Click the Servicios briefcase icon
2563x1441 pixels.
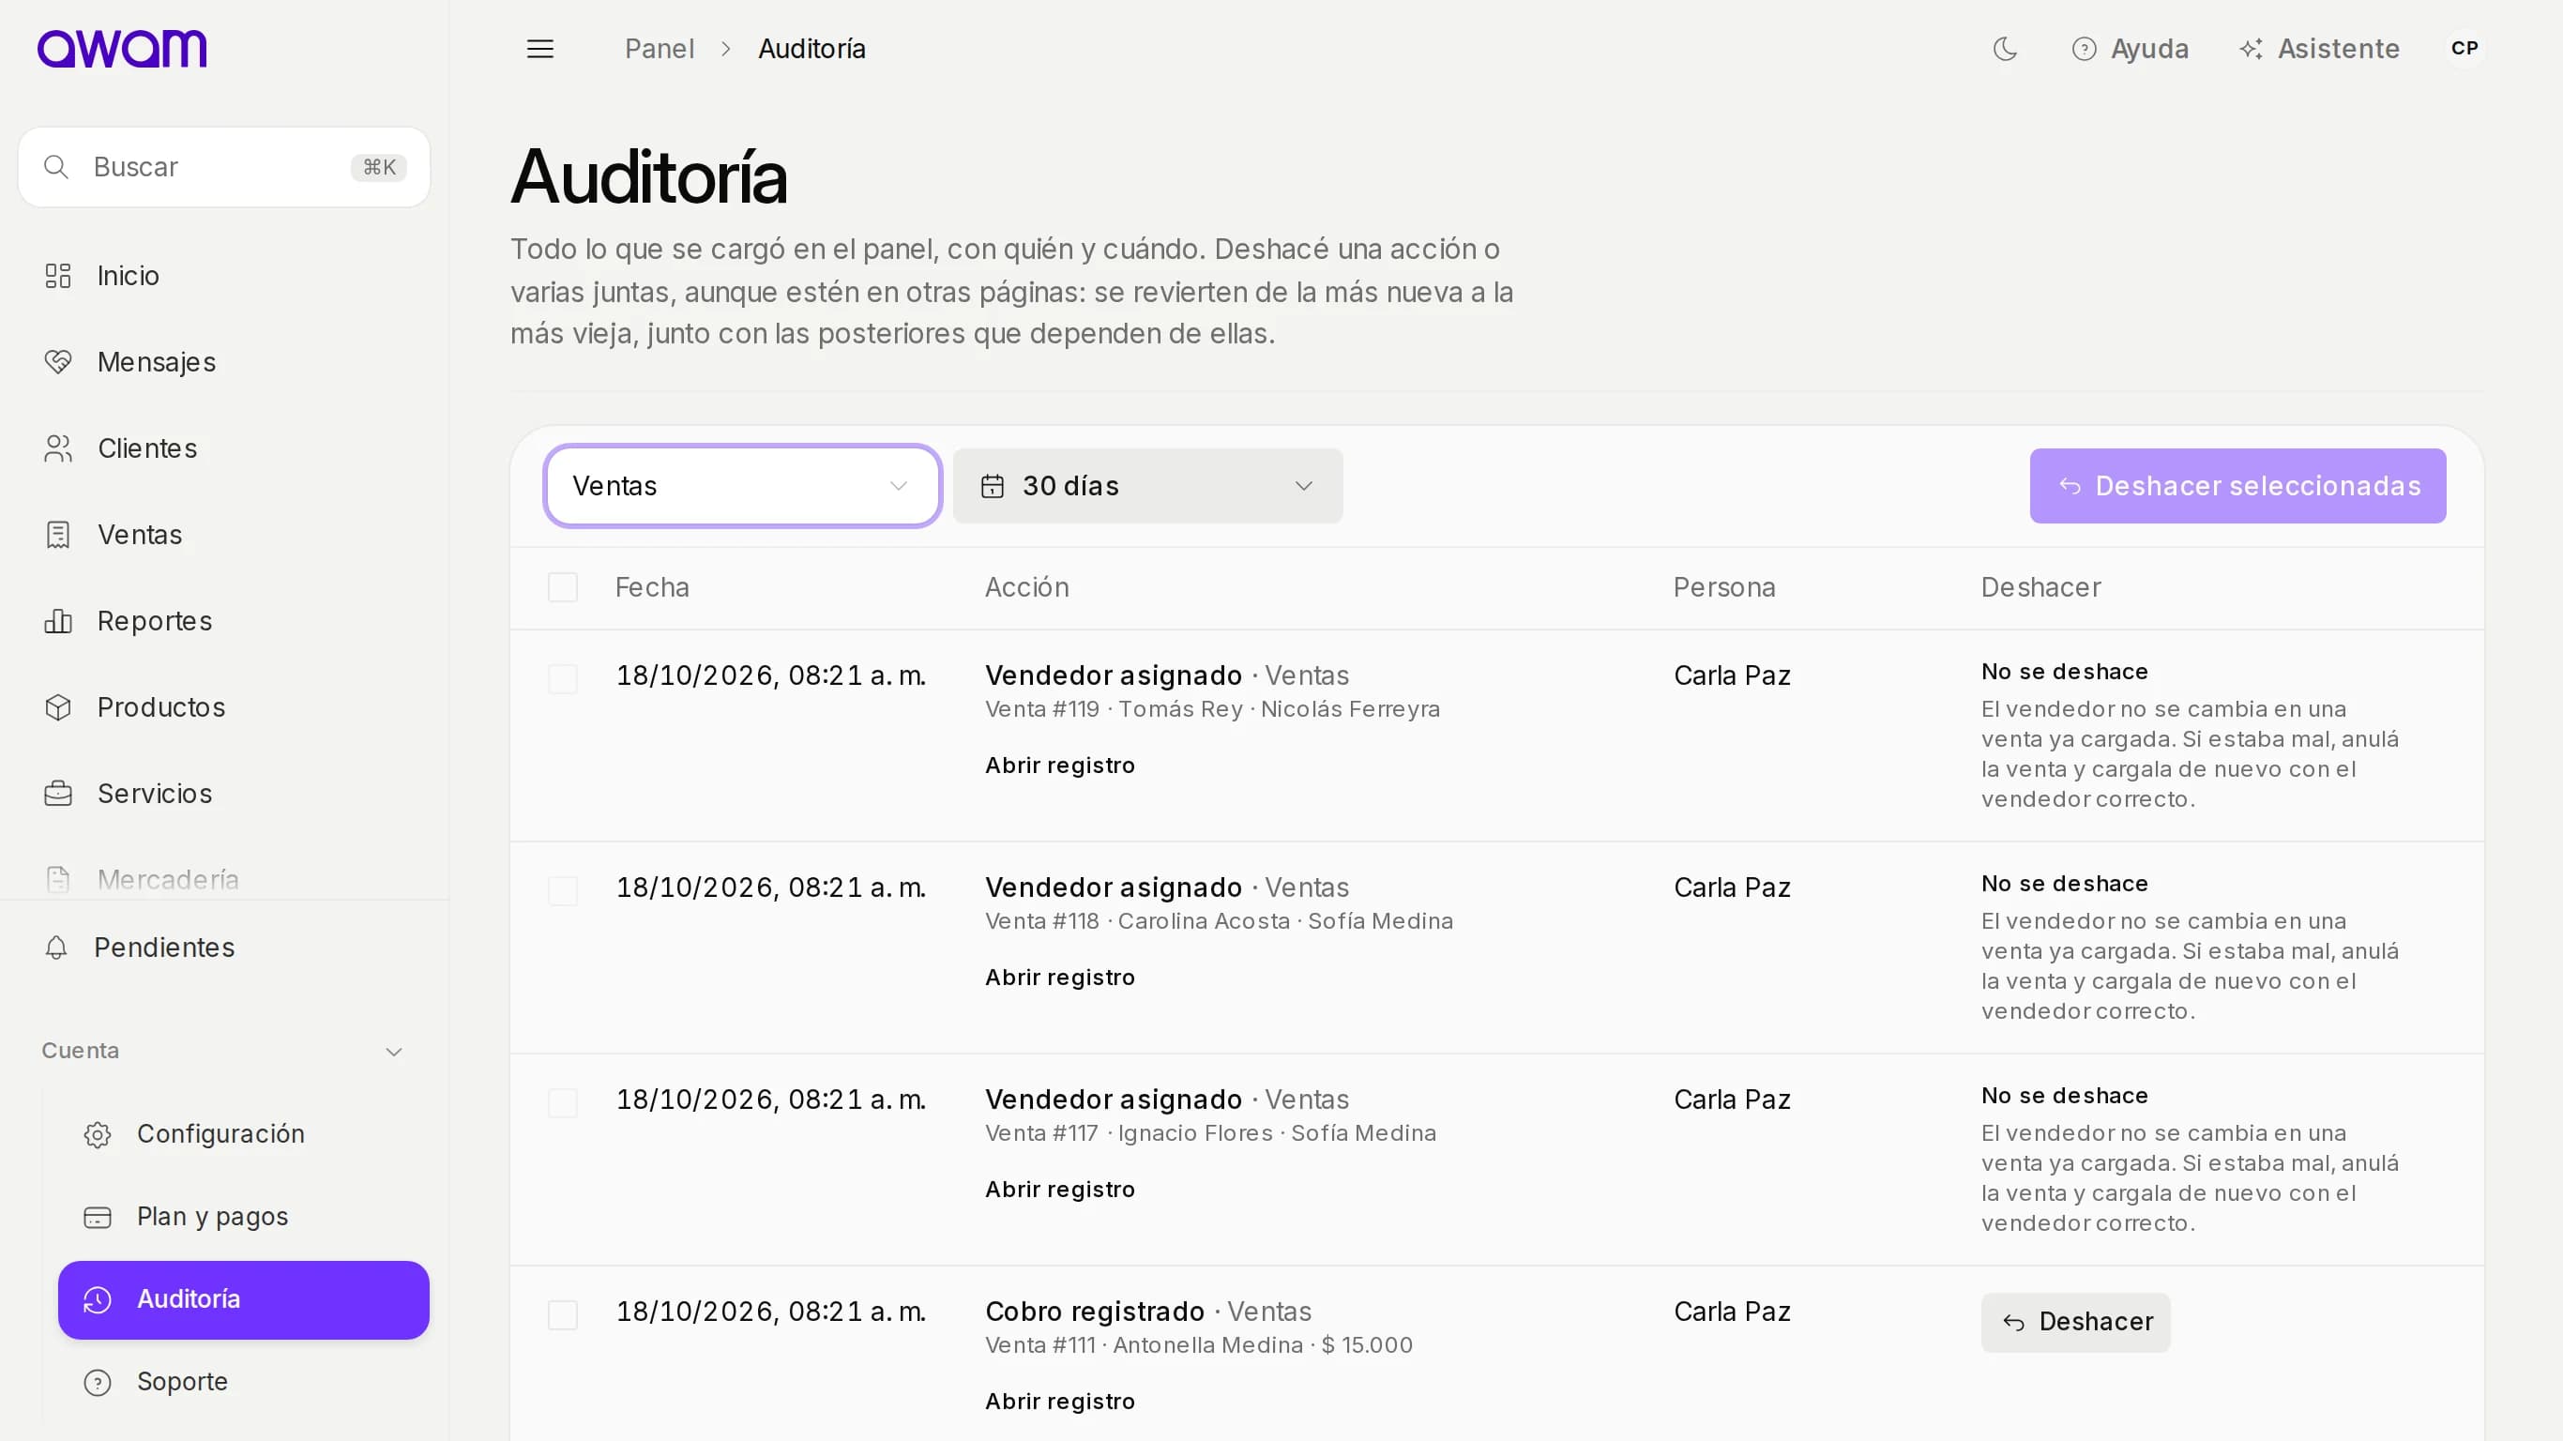[x=59, y=794]
